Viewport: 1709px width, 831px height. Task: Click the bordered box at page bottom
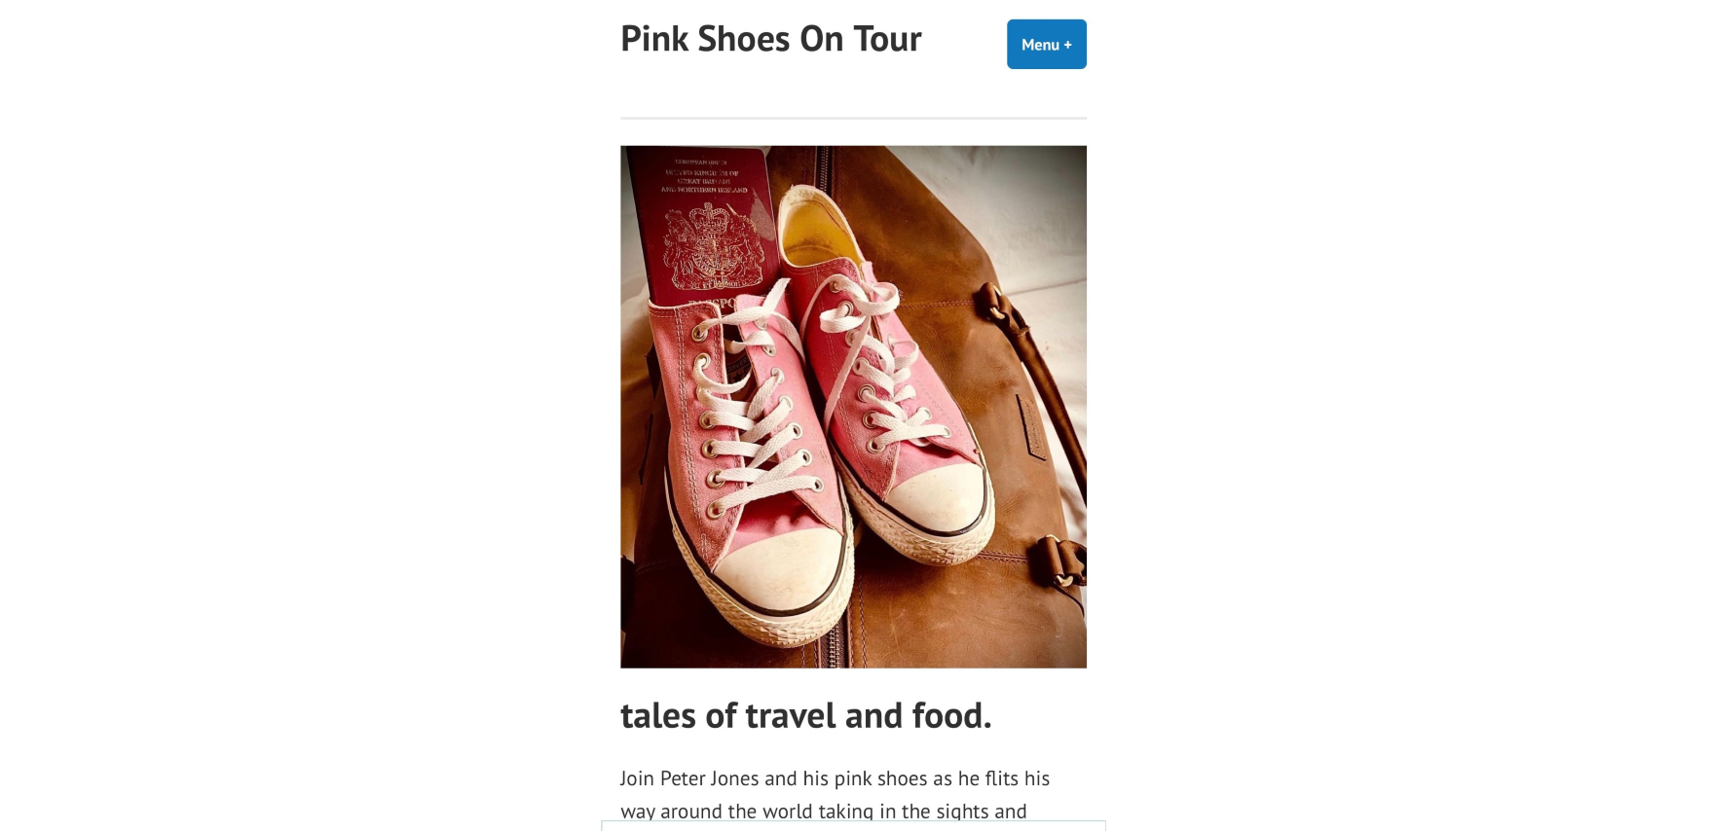click(x=853, y=826)
